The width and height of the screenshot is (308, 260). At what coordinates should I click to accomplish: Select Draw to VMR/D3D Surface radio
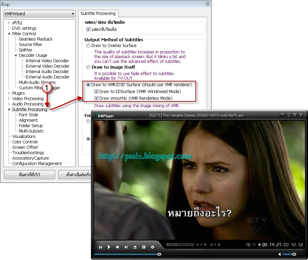click(88, 85)
